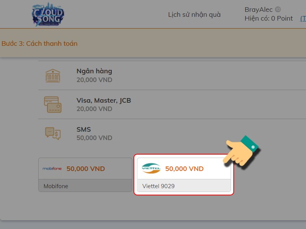Click the BrayAlec username
The width and height of the screenshot is (306, 229).
pos(259,10)
